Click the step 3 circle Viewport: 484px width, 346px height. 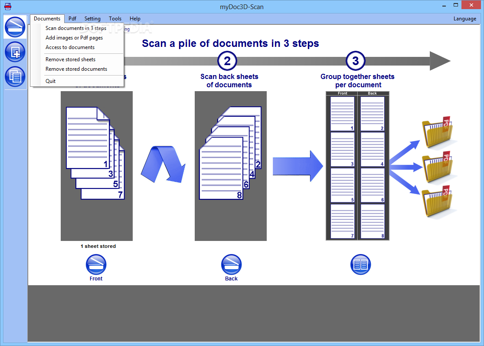click(x=356, y=61)
